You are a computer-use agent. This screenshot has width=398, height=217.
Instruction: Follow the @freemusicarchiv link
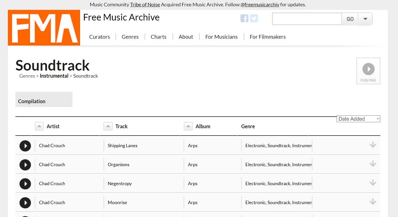(x=260, y=4)
